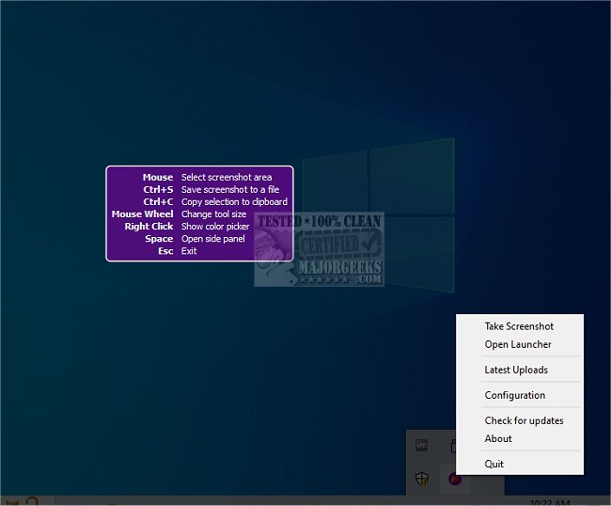Click the 'Select screenshot area' hint line
This screenshot has height=506, width=611.
pos(227,177)
